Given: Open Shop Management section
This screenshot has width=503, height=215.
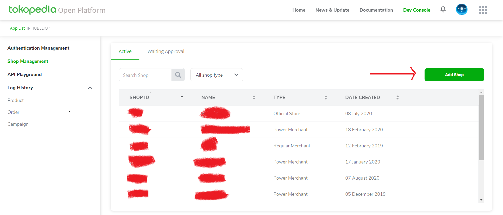Looking at the screenshot, I should pos(28,61).
